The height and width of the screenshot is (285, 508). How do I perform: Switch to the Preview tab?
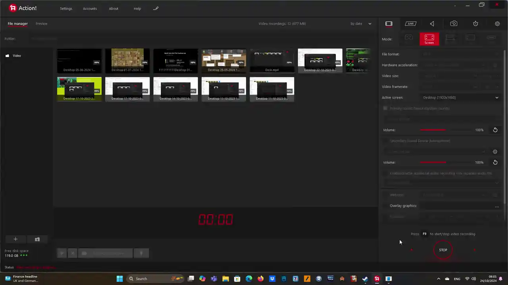(41, 24)
